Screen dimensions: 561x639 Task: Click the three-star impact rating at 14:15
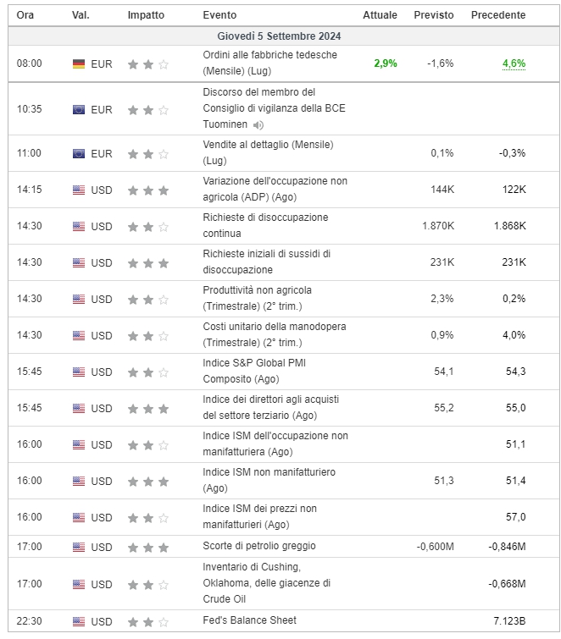coord(148,190)
